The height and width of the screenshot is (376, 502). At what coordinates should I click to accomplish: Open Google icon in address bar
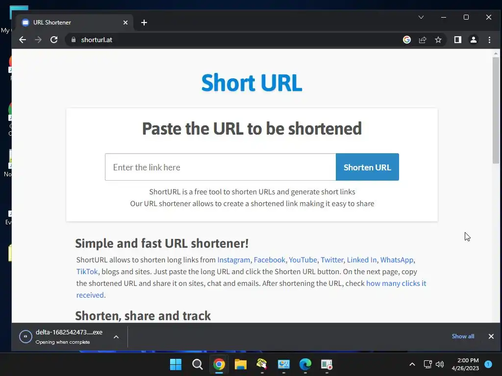(x=406, y=40)
